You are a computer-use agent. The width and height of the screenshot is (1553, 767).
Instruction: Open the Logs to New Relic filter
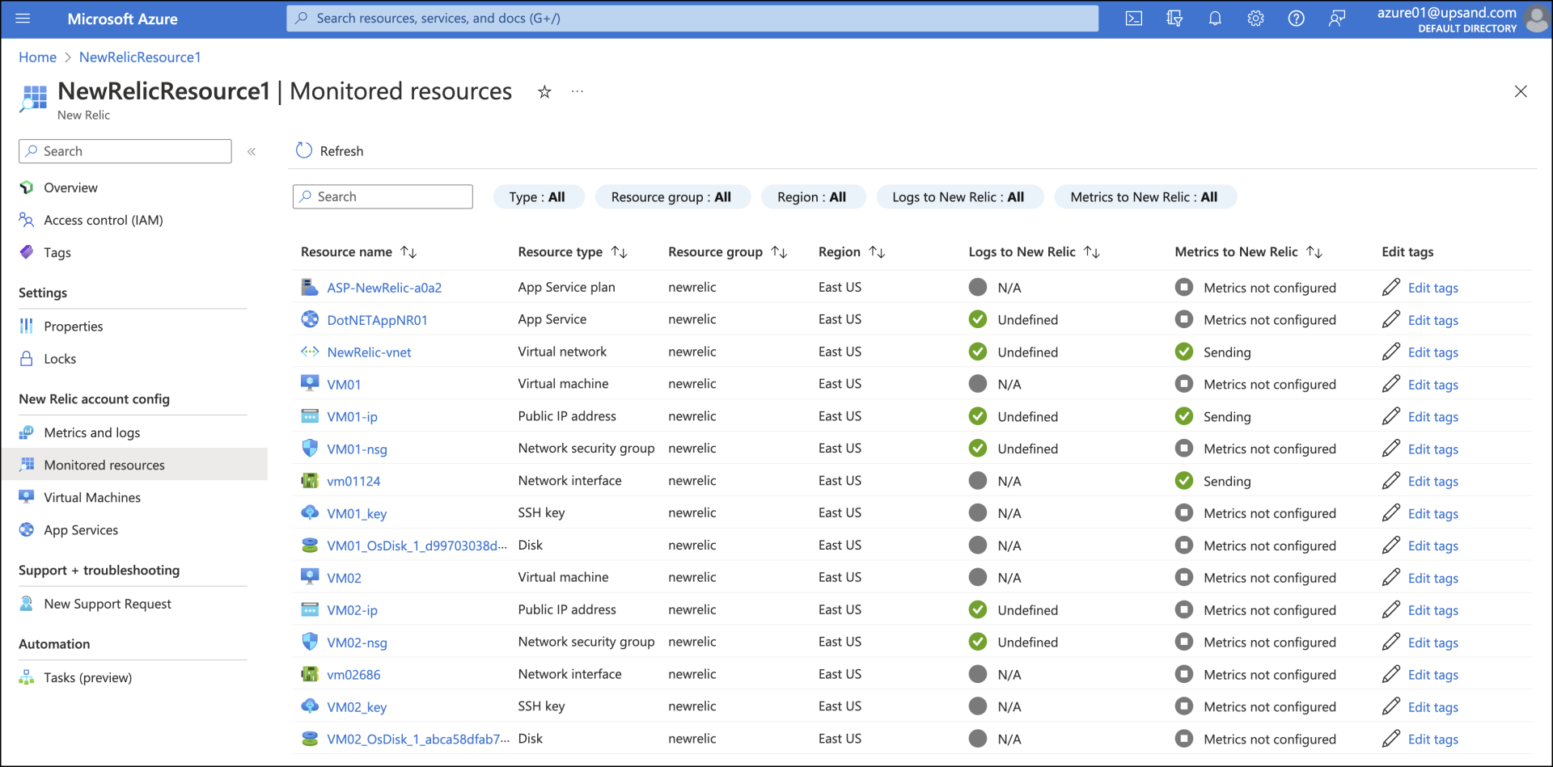point(959,196)
